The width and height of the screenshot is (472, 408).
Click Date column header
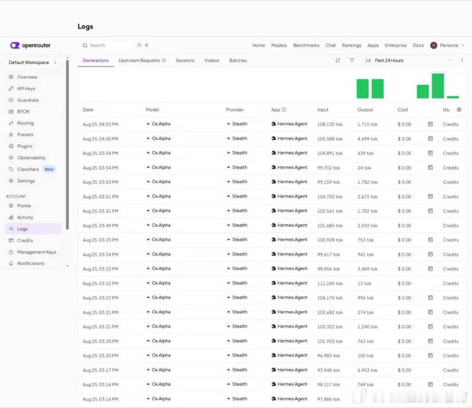tap(88, 110)
